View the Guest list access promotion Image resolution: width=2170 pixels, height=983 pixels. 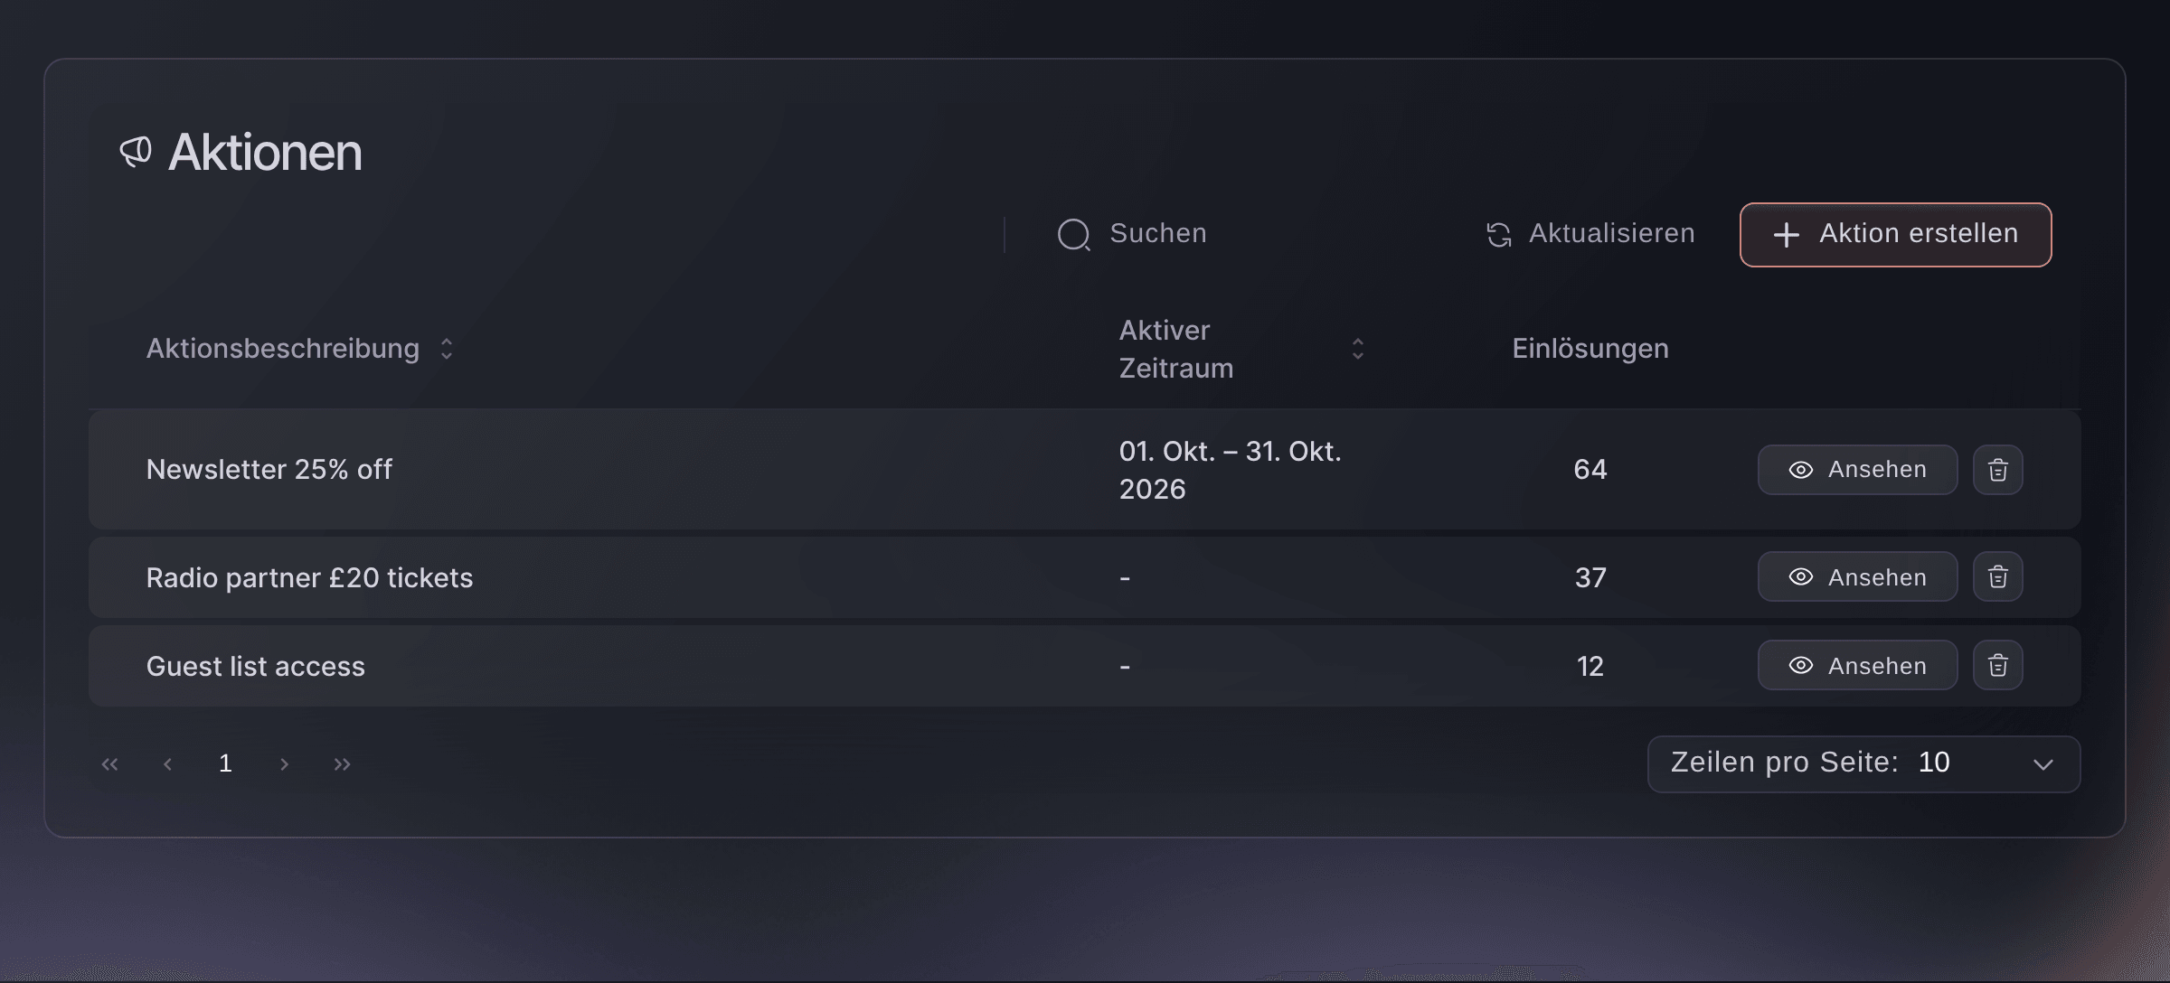(1857, 666)
